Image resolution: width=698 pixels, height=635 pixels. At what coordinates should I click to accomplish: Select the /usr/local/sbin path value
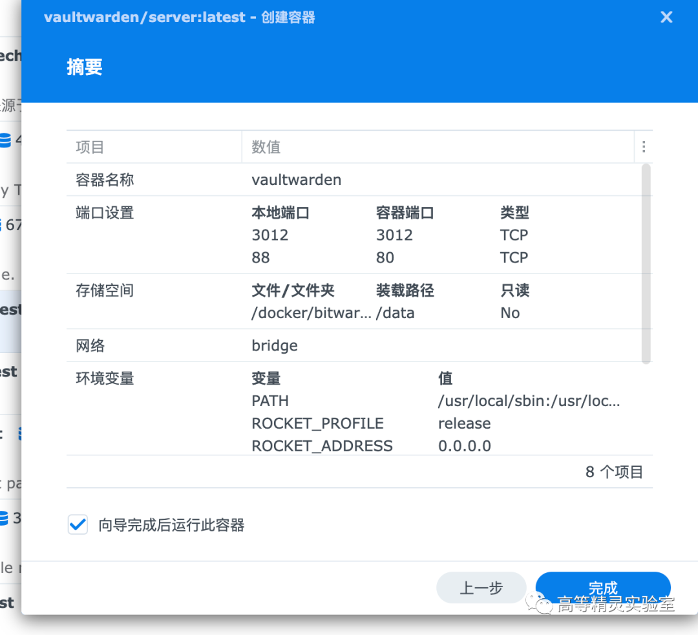click(x=529, y=401)
